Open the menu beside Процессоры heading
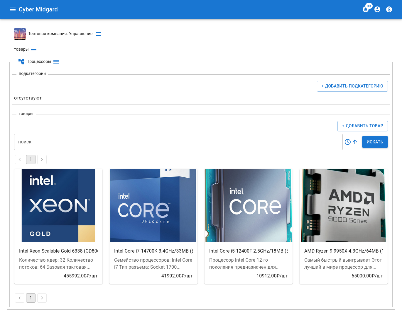This screenshot has width=402, height=319. pos(56,62)
